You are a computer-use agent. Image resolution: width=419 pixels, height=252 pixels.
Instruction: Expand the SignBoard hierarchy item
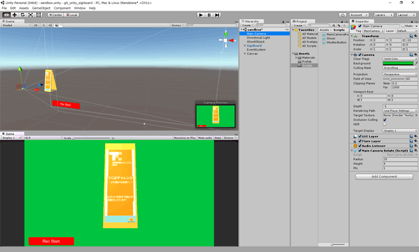pyautogui.click(x=245, y=46)
